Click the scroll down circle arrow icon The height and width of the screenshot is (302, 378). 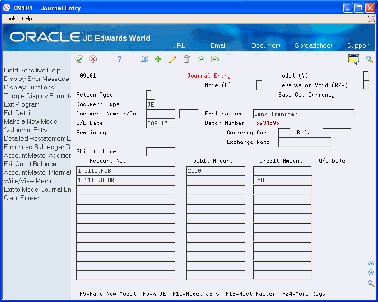pos(371,272)
